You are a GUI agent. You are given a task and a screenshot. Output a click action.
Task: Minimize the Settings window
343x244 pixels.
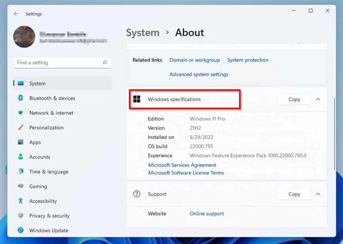coord(294,10)
